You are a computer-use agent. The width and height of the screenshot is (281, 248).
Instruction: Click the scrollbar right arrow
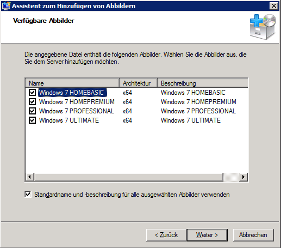point(243,177)
